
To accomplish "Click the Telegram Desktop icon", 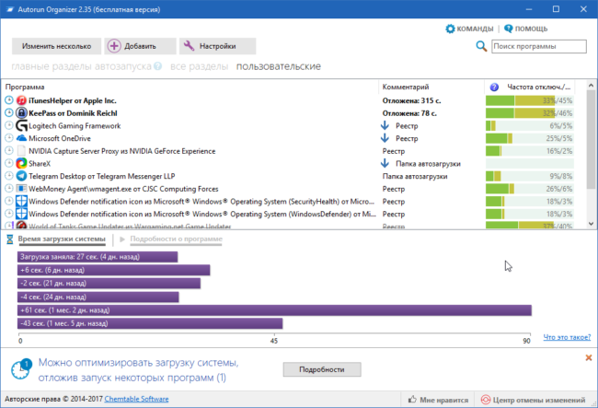I will pos(21,176).
